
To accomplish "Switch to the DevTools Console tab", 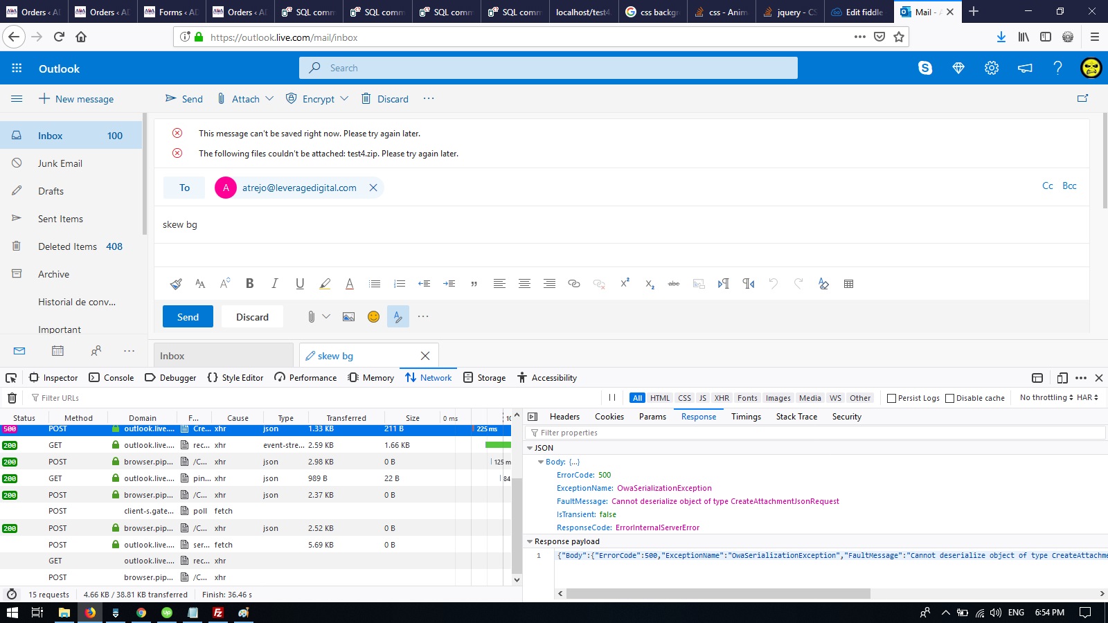I will [x=111, y=378].
